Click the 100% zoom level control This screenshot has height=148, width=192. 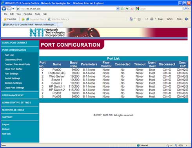[181, 145]
